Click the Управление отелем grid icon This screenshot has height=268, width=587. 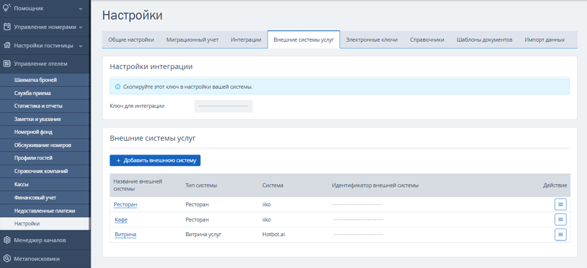[x=7, y=64]
